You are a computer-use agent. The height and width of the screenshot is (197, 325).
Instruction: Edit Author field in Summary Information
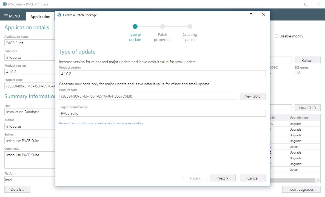(x=30, y=126)
